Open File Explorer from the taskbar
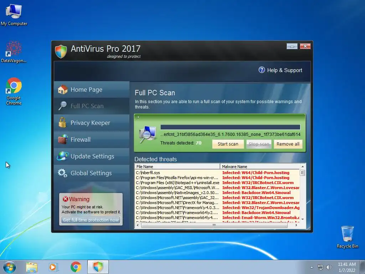365x274 pixels. pyautogui.click(x=32, y=267)
